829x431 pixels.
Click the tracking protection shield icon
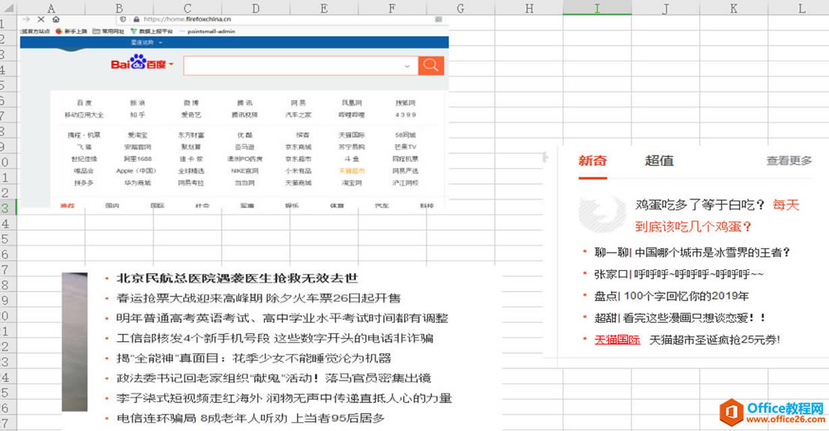tap(123, 19)
